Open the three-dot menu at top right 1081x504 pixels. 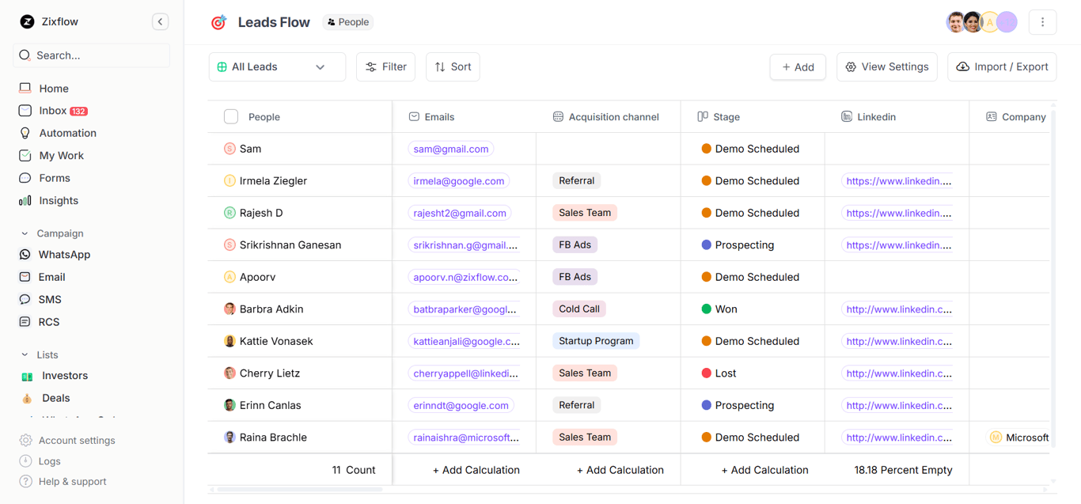click(1042, 21)
